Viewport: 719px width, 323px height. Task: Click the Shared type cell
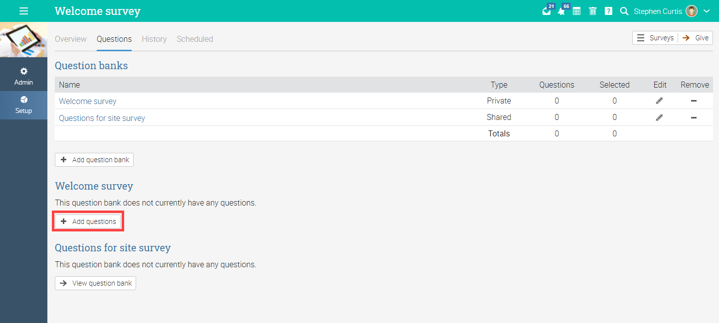tap(499, 117)
